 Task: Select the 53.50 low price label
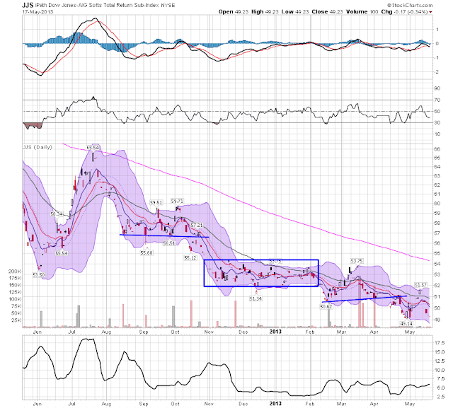(39, 274)
